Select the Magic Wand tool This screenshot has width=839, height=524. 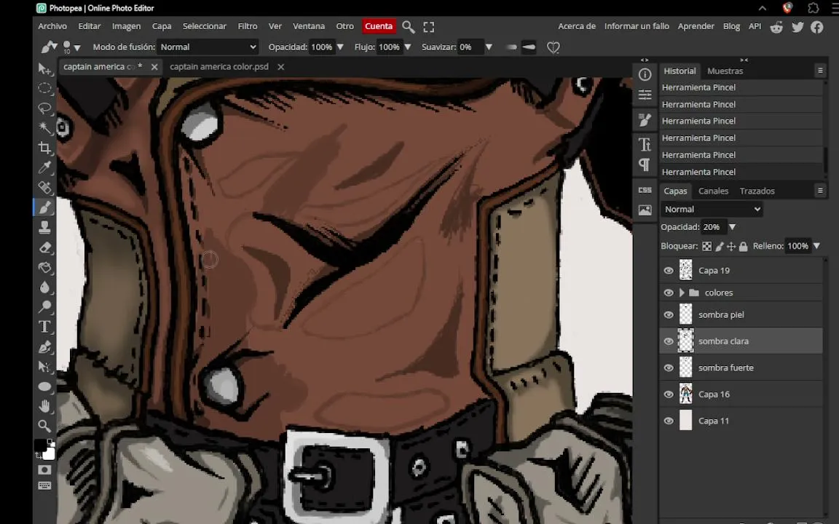pos(45,128)
